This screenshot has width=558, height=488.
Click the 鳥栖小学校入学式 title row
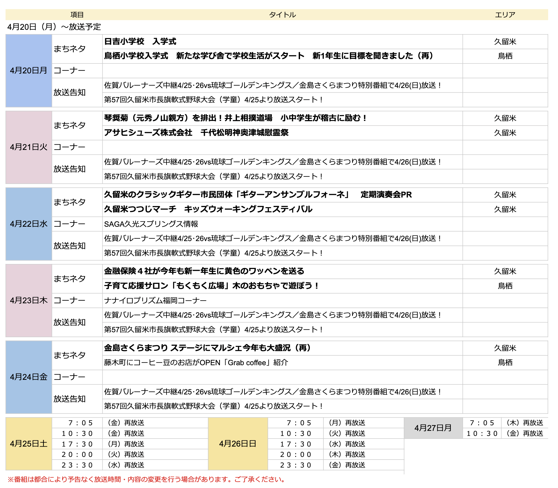point(282,56)
